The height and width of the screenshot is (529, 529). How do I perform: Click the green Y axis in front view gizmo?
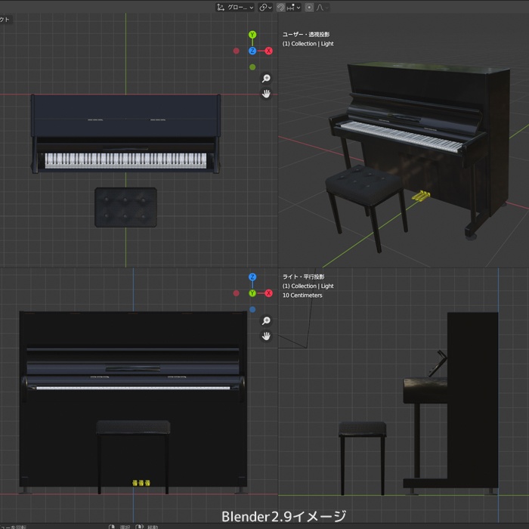(252, 293)
